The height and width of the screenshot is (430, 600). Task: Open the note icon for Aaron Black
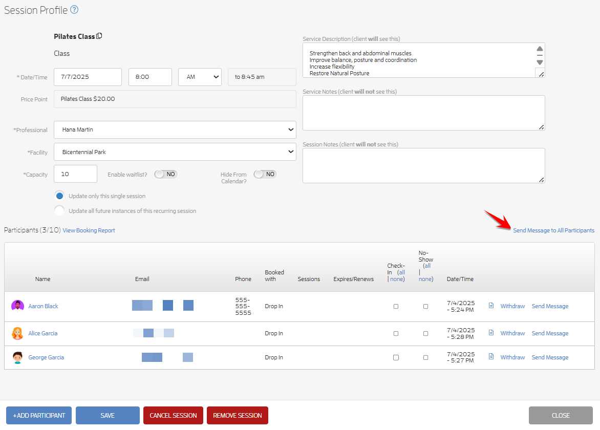click(x=491, y=306)
